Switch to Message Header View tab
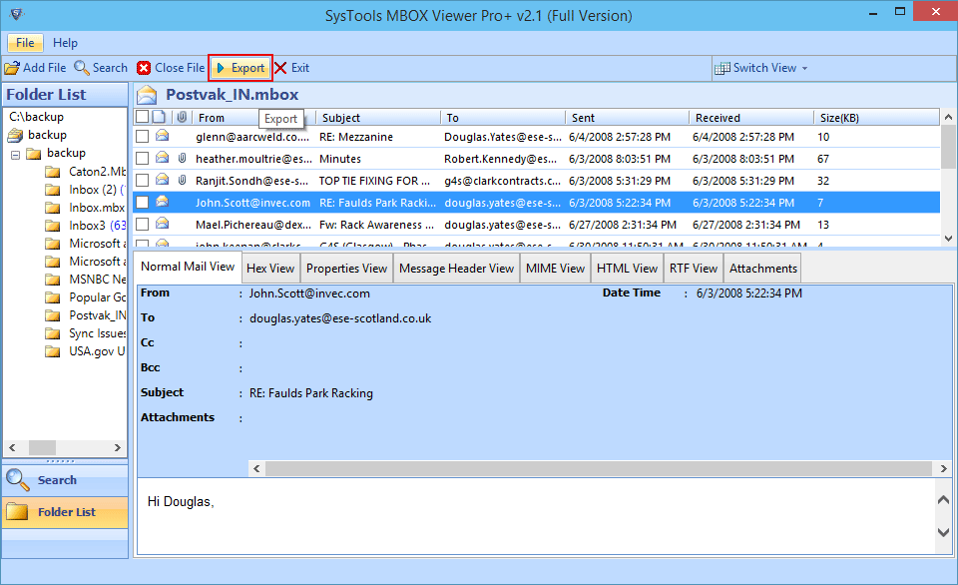The image size is (958, 585). click(456, 269)
